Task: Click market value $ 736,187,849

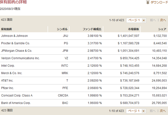Action: click(130, 81)
